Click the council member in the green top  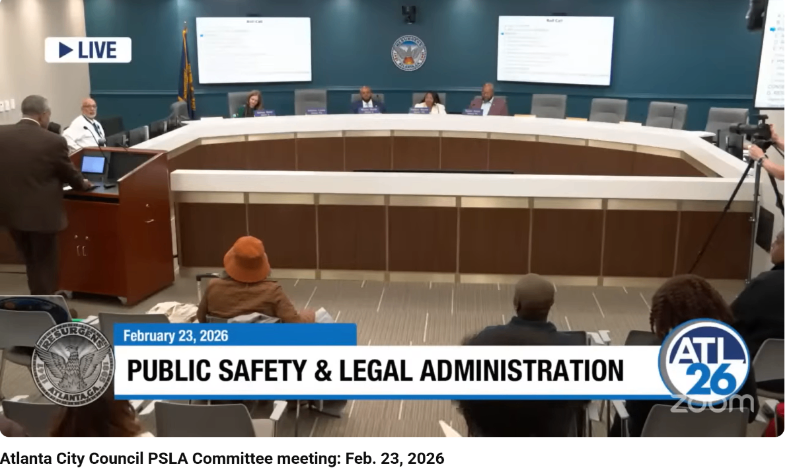[x=251, y=104]
